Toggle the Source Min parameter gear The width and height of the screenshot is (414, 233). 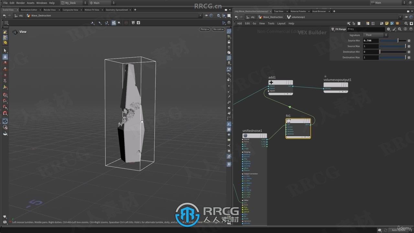409,41
